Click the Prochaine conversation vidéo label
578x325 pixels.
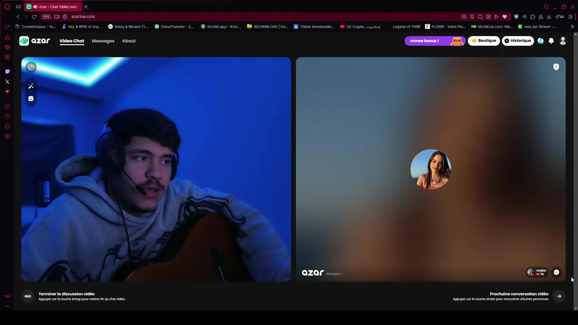pos(519,294)
